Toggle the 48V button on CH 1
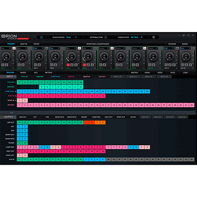 click(x=3, y=65)
